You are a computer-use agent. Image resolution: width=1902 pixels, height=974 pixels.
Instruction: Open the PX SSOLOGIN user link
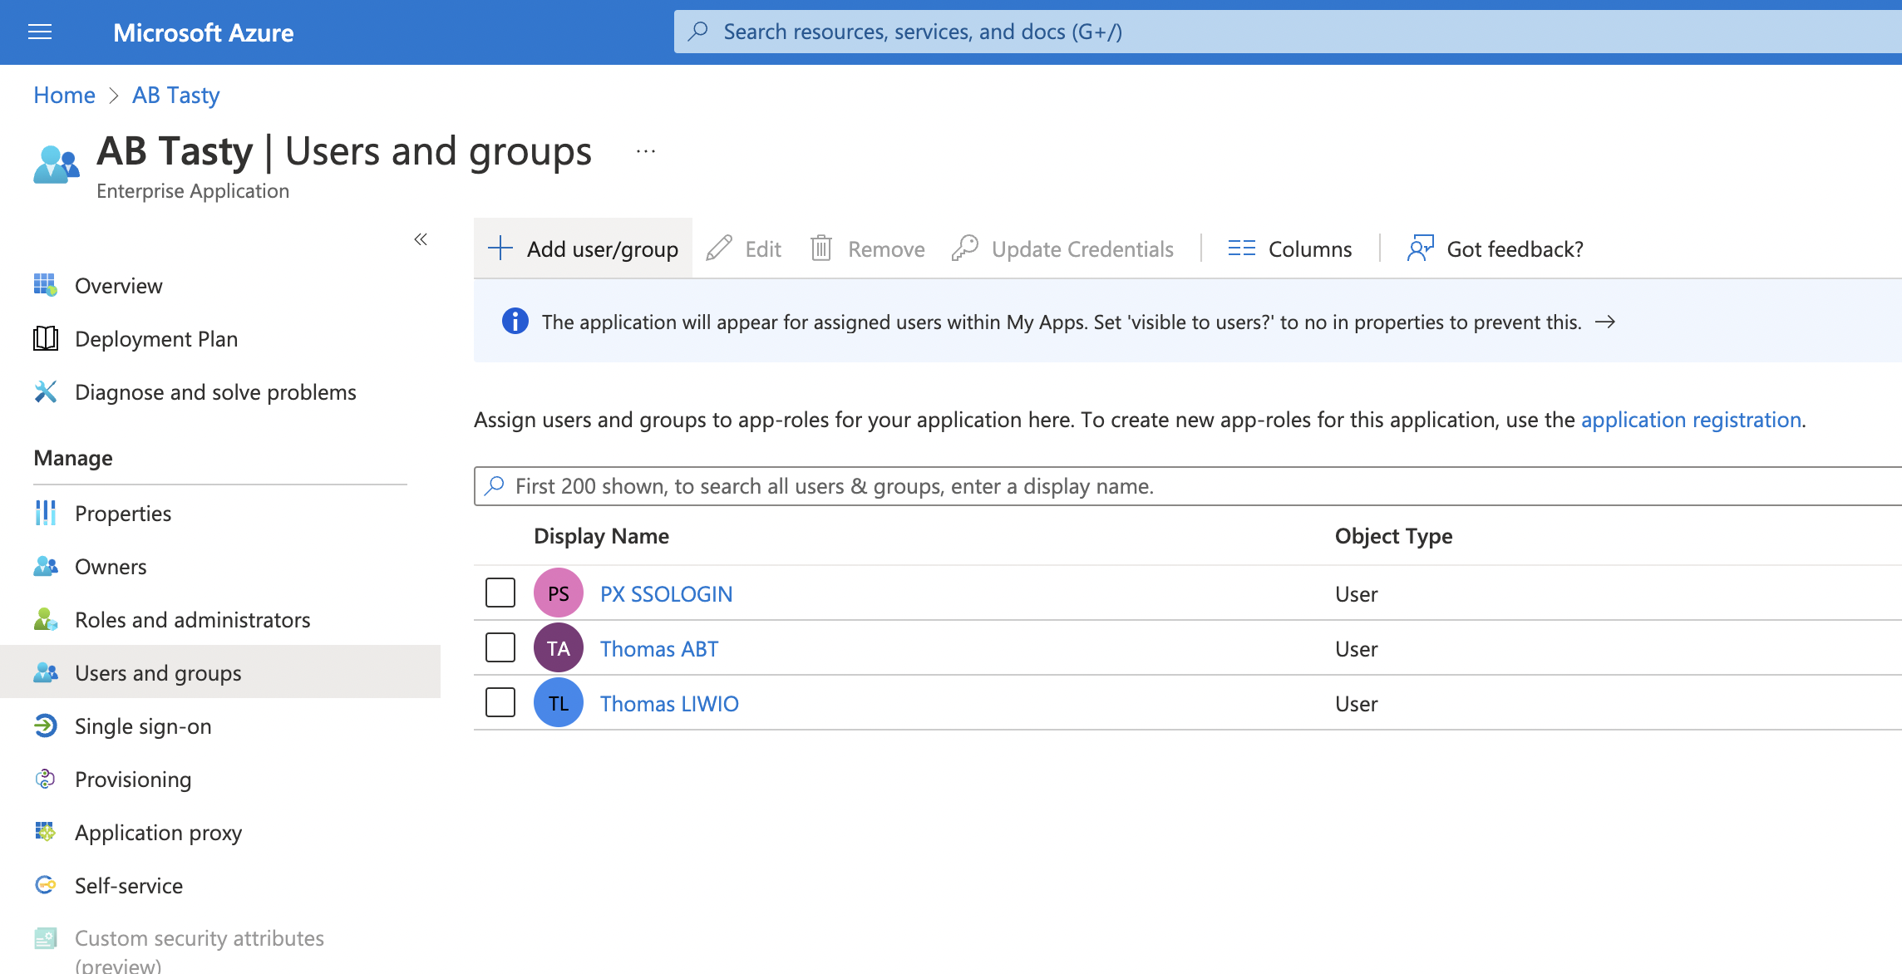click(666, 593)
